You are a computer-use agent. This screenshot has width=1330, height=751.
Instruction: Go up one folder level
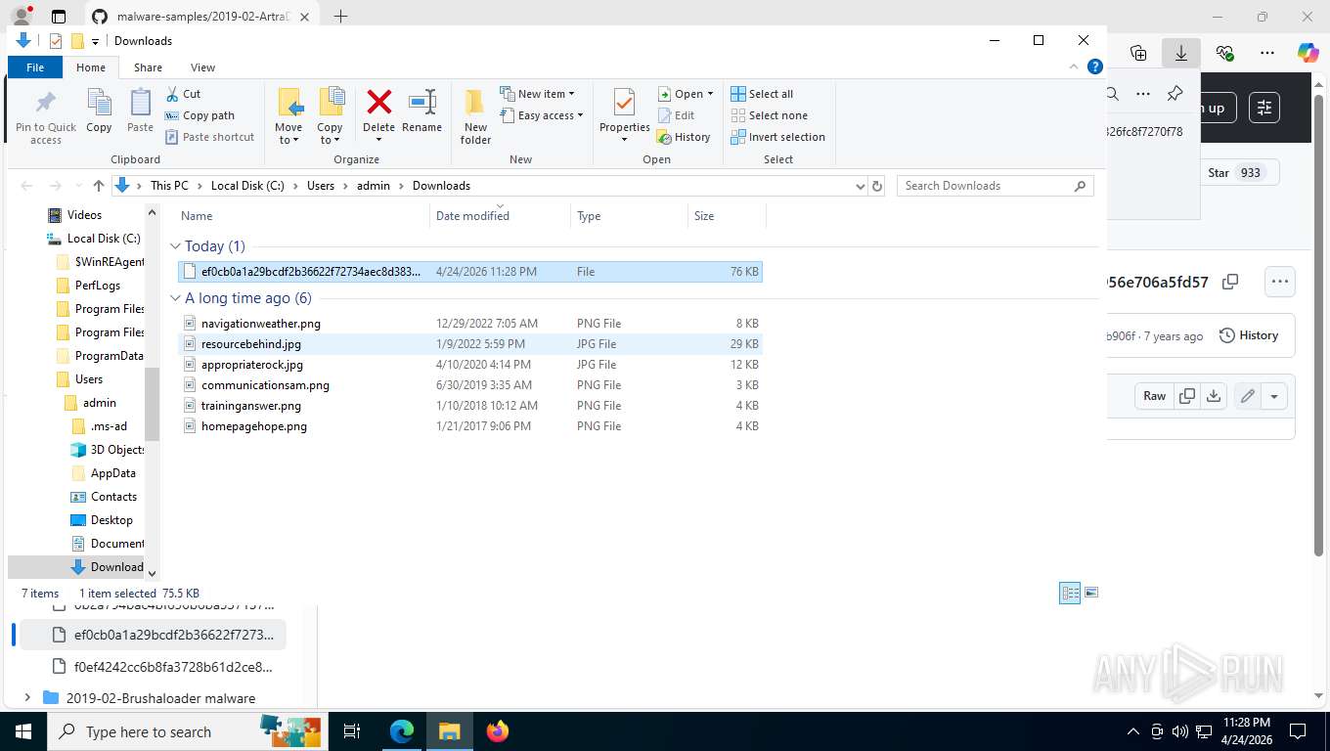point(99,186)
